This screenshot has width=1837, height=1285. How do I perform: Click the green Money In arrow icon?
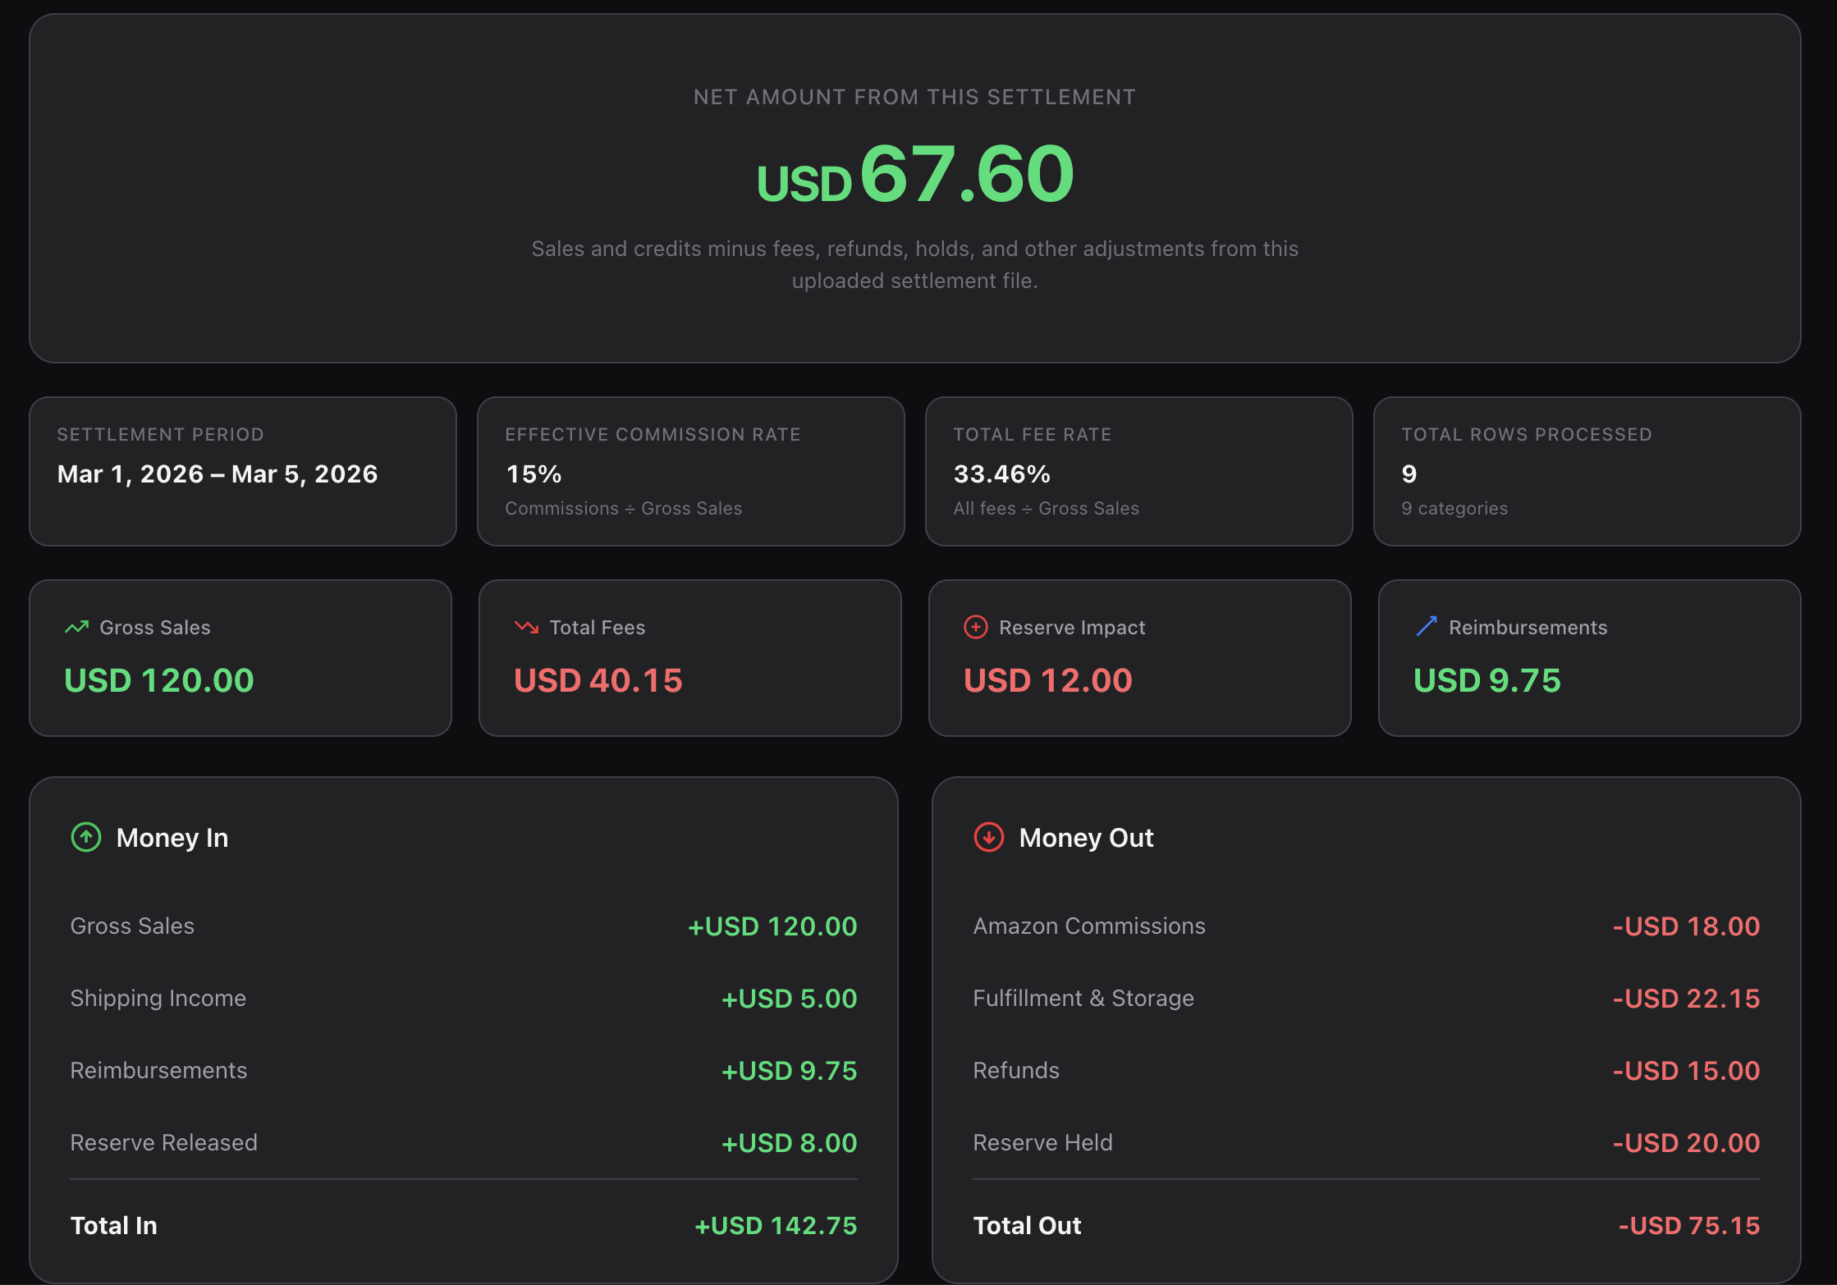pos(86,837)
